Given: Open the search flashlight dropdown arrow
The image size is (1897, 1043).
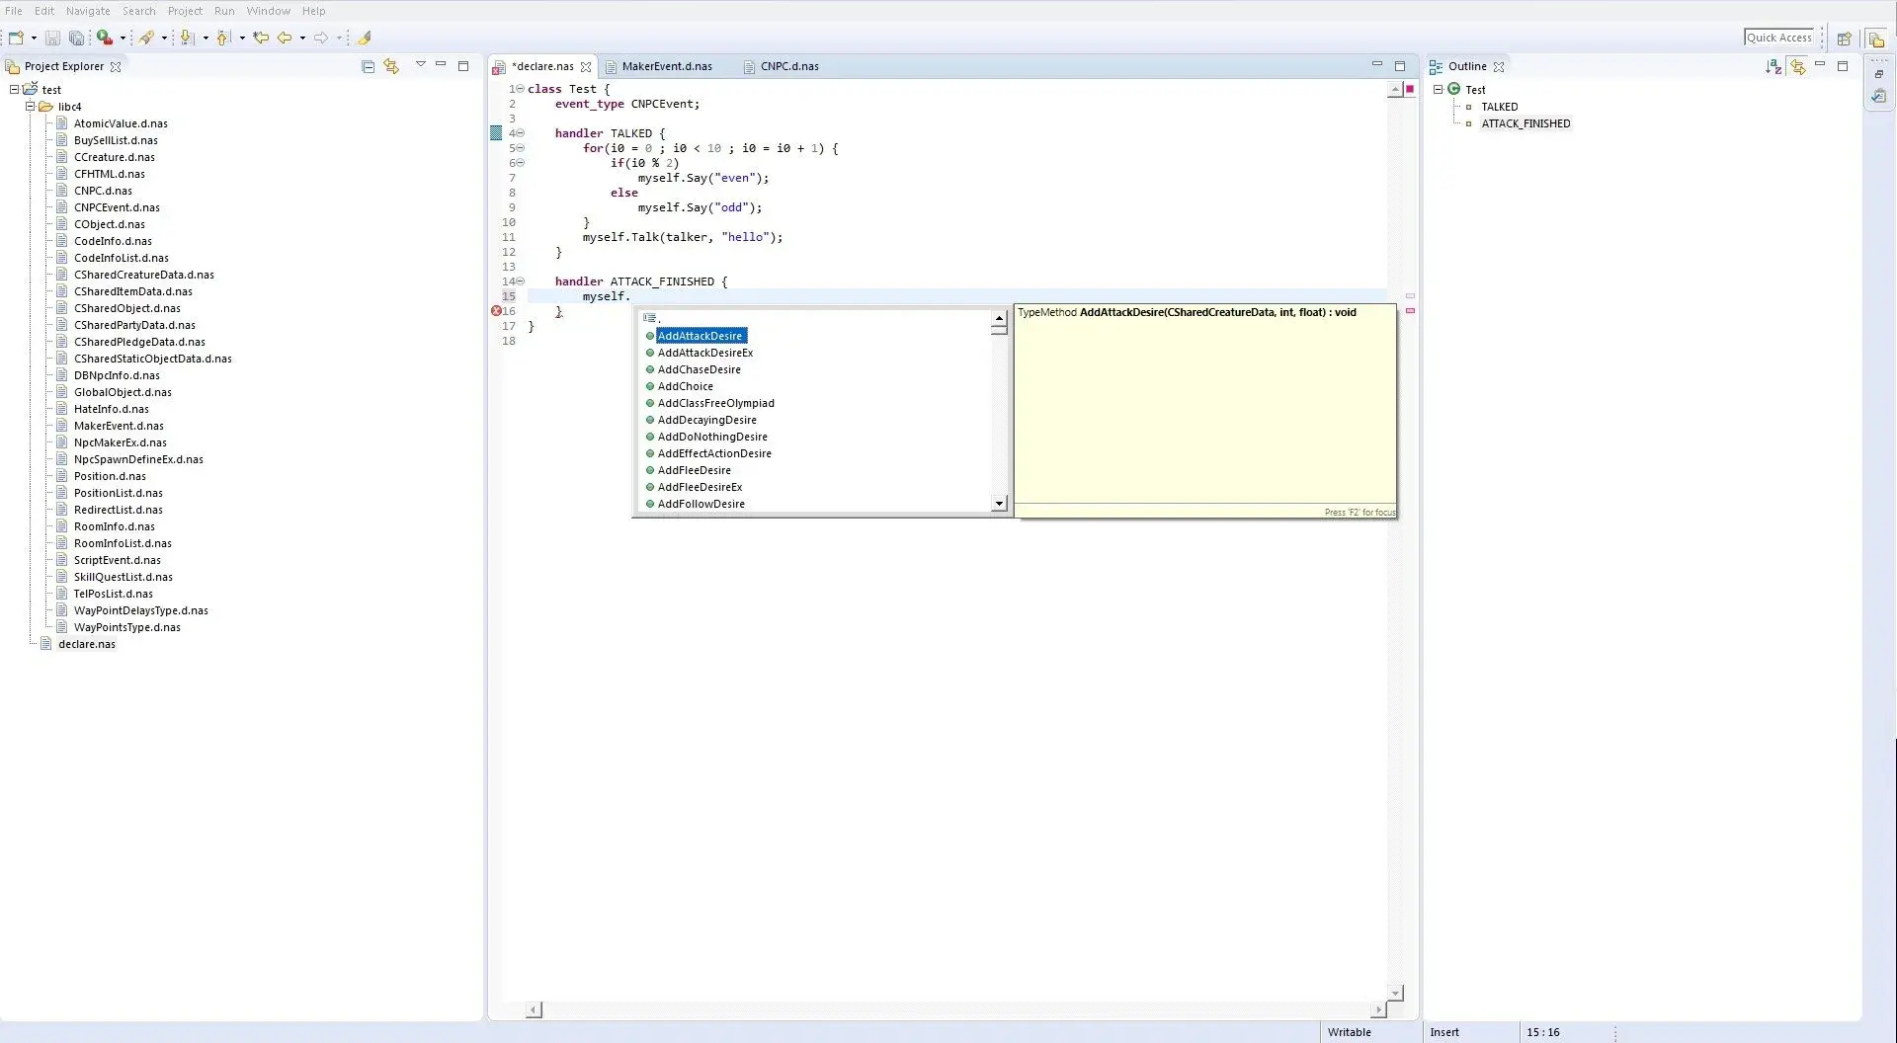Looking at the screenshot, I should click(164, 38).
